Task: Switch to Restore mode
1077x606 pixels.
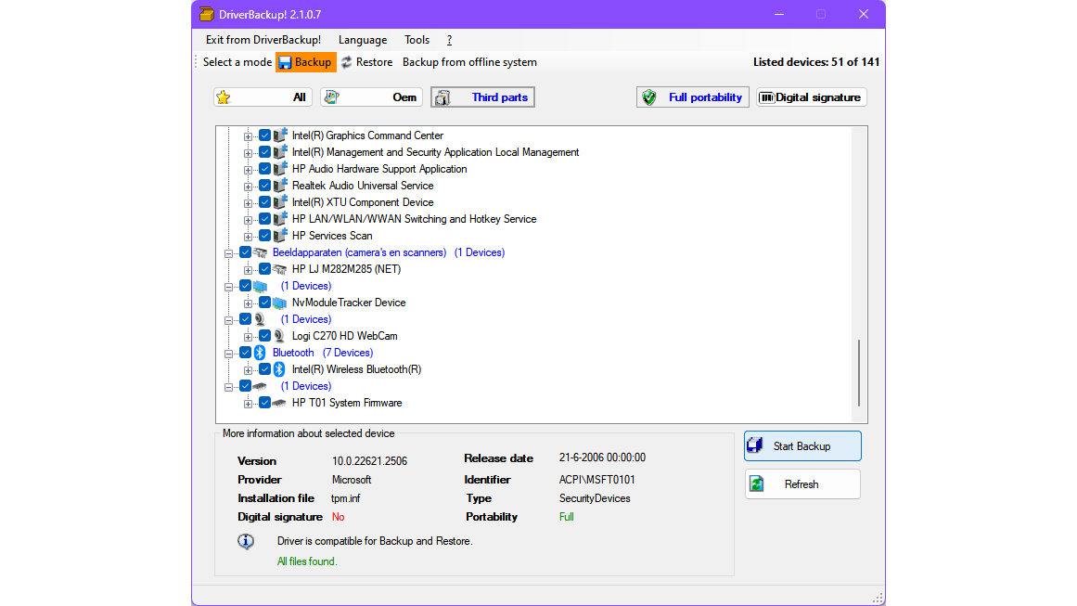Action: point(366,62)
